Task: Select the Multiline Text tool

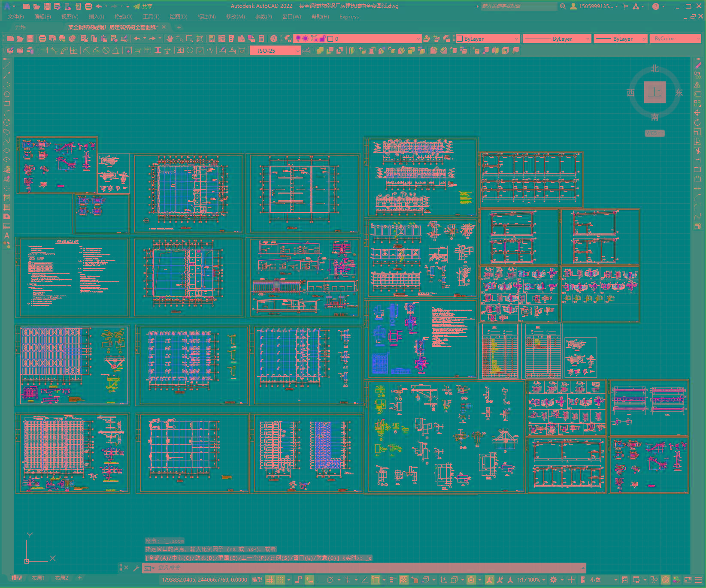Action: (x=7, y=235)
